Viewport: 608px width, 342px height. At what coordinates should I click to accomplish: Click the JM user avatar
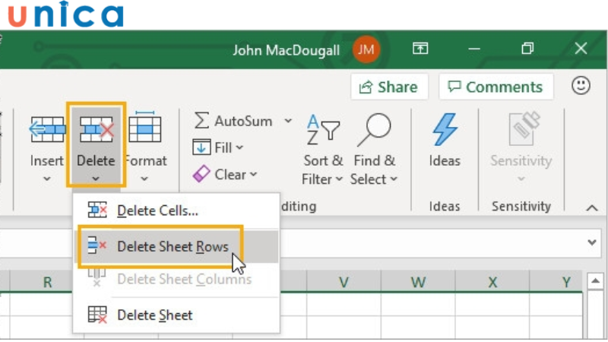tap(366, 49)
